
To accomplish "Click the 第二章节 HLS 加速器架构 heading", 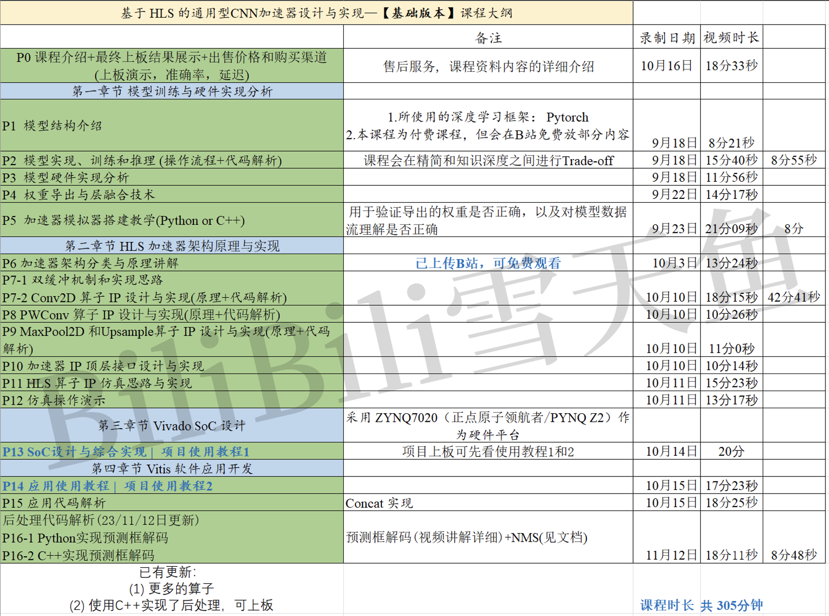I will point(172,246).
